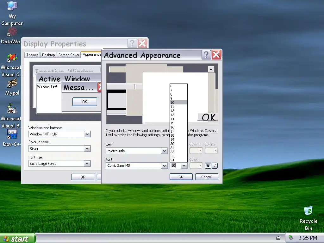Choose font size 19 from list
Image resolution: width=324 pixels, height=243 pixels.
pyautogui.click(x=178, y=140)
